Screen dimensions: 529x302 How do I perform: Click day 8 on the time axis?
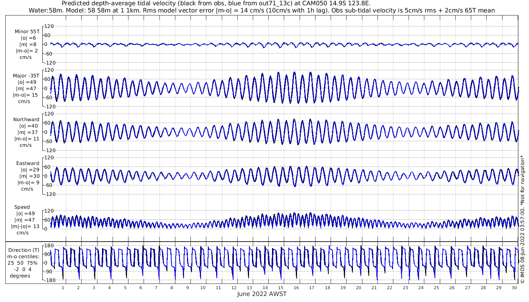pos(172,287)
